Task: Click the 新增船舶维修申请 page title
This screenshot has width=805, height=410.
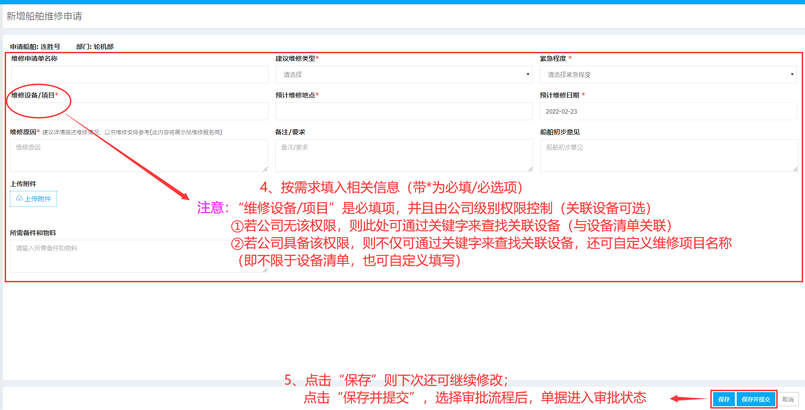Action: pyautogui.click(x=44, y=16)
